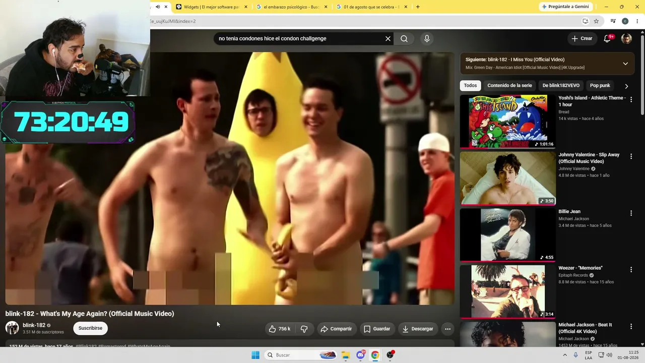Open the volume control in system tray
This screenshot has width=645, height=363.
click(610, 355)
